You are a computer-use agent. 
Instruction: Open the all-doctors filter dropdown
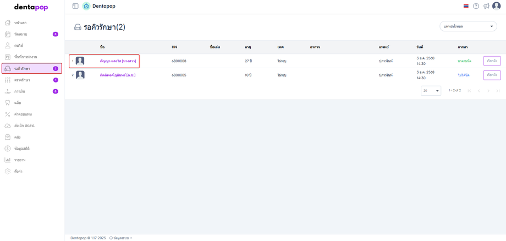(468, 26)
